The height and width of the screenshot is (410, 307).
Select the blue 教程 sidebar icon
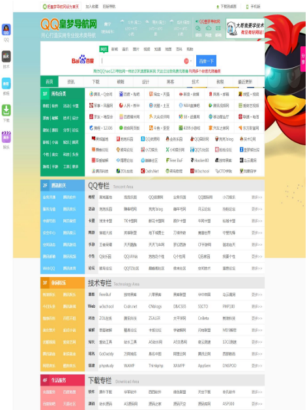7,83
